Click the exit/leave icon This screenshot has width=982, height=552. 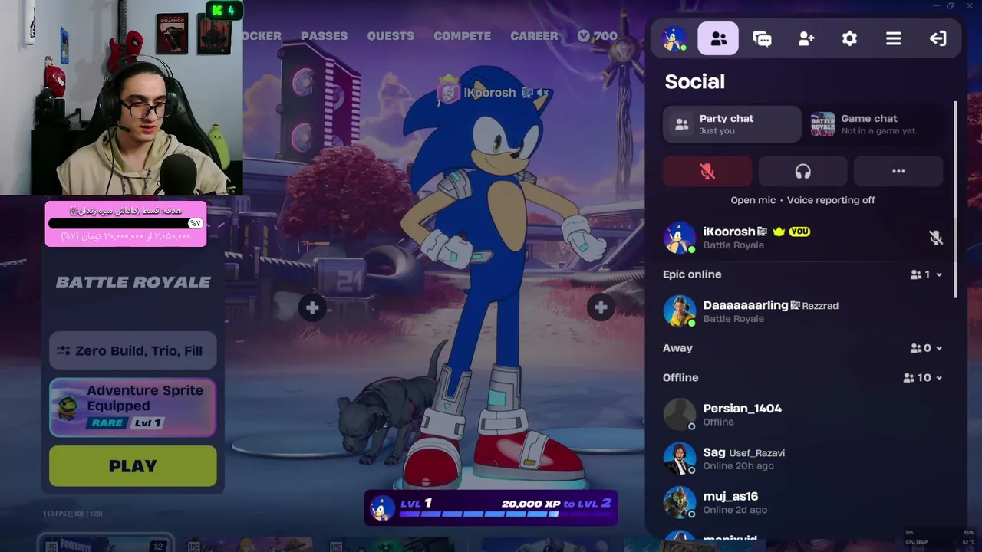[x=938, y=38]
